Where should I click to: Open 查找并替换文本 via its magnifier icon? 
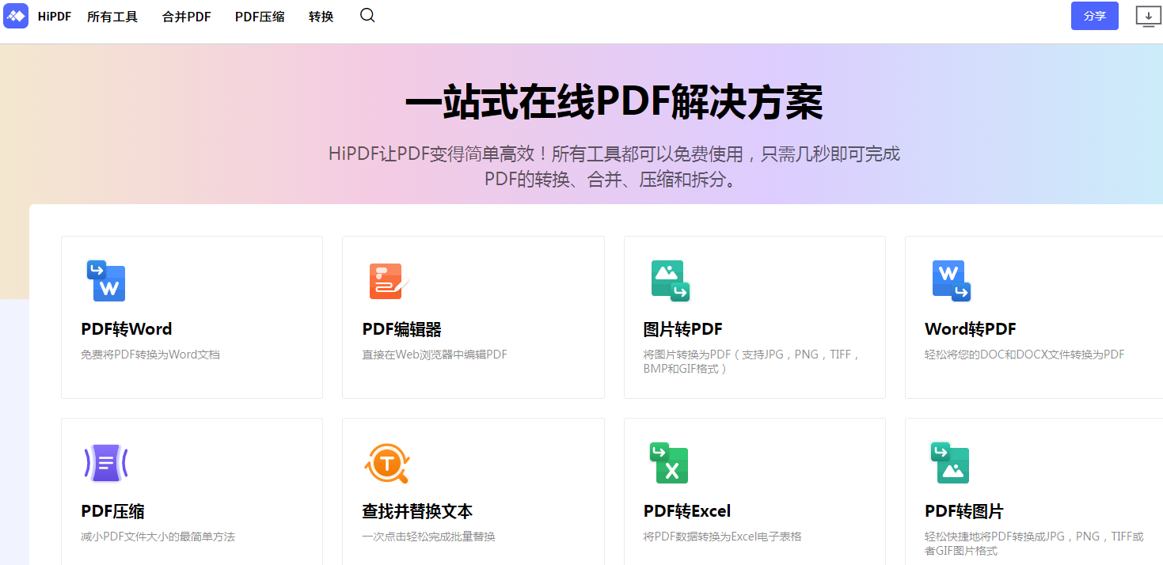(x=386, y=463)
